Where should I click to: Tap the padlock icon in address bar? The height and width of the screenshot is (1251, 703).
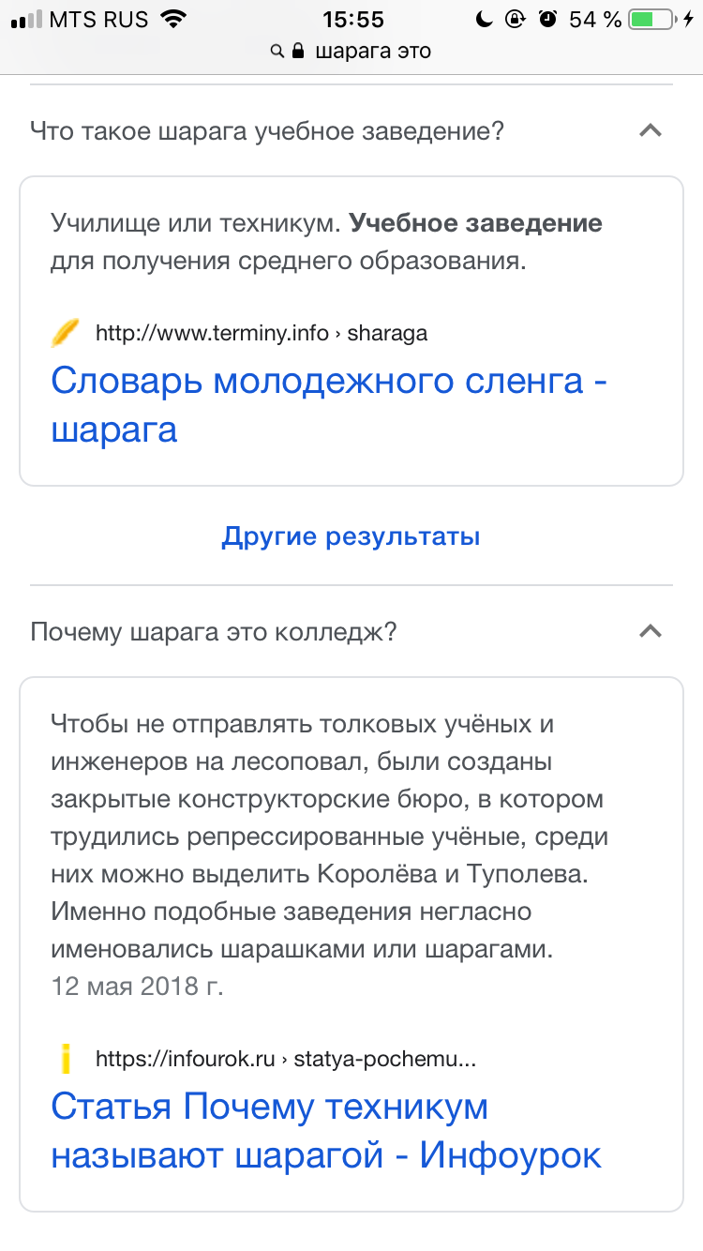[x=298, y=51]
